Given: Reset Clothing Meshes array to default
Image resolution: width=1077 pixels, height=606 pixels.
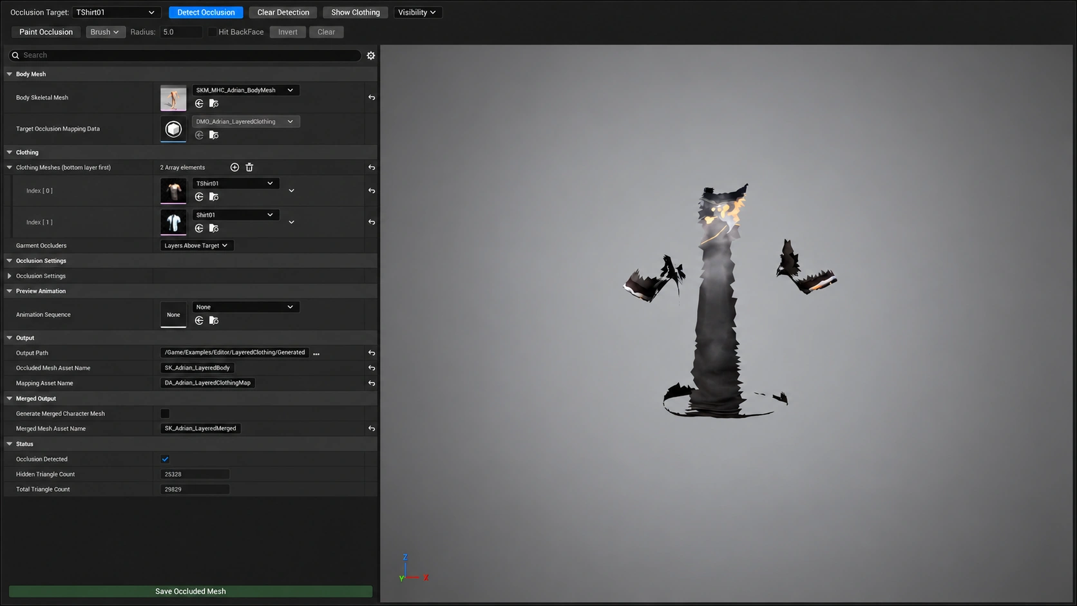Looking at the screenshot, I should [x=372, y=167].
